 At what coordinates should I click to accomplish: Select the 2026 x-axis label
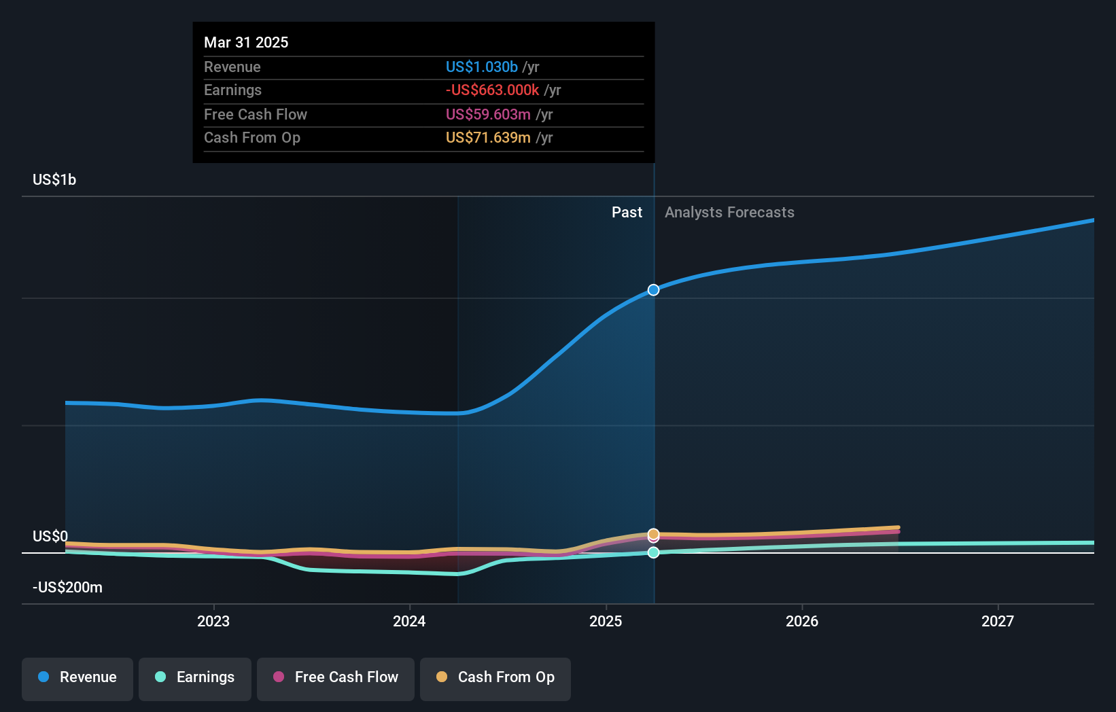point(802,621)
